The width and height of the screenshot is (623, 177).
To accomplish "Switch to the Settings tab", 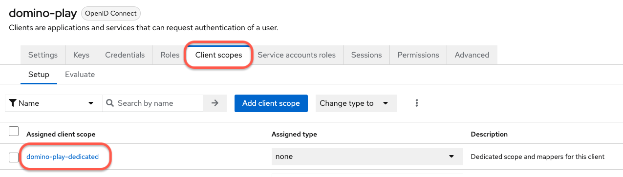I will click(43, 55).
